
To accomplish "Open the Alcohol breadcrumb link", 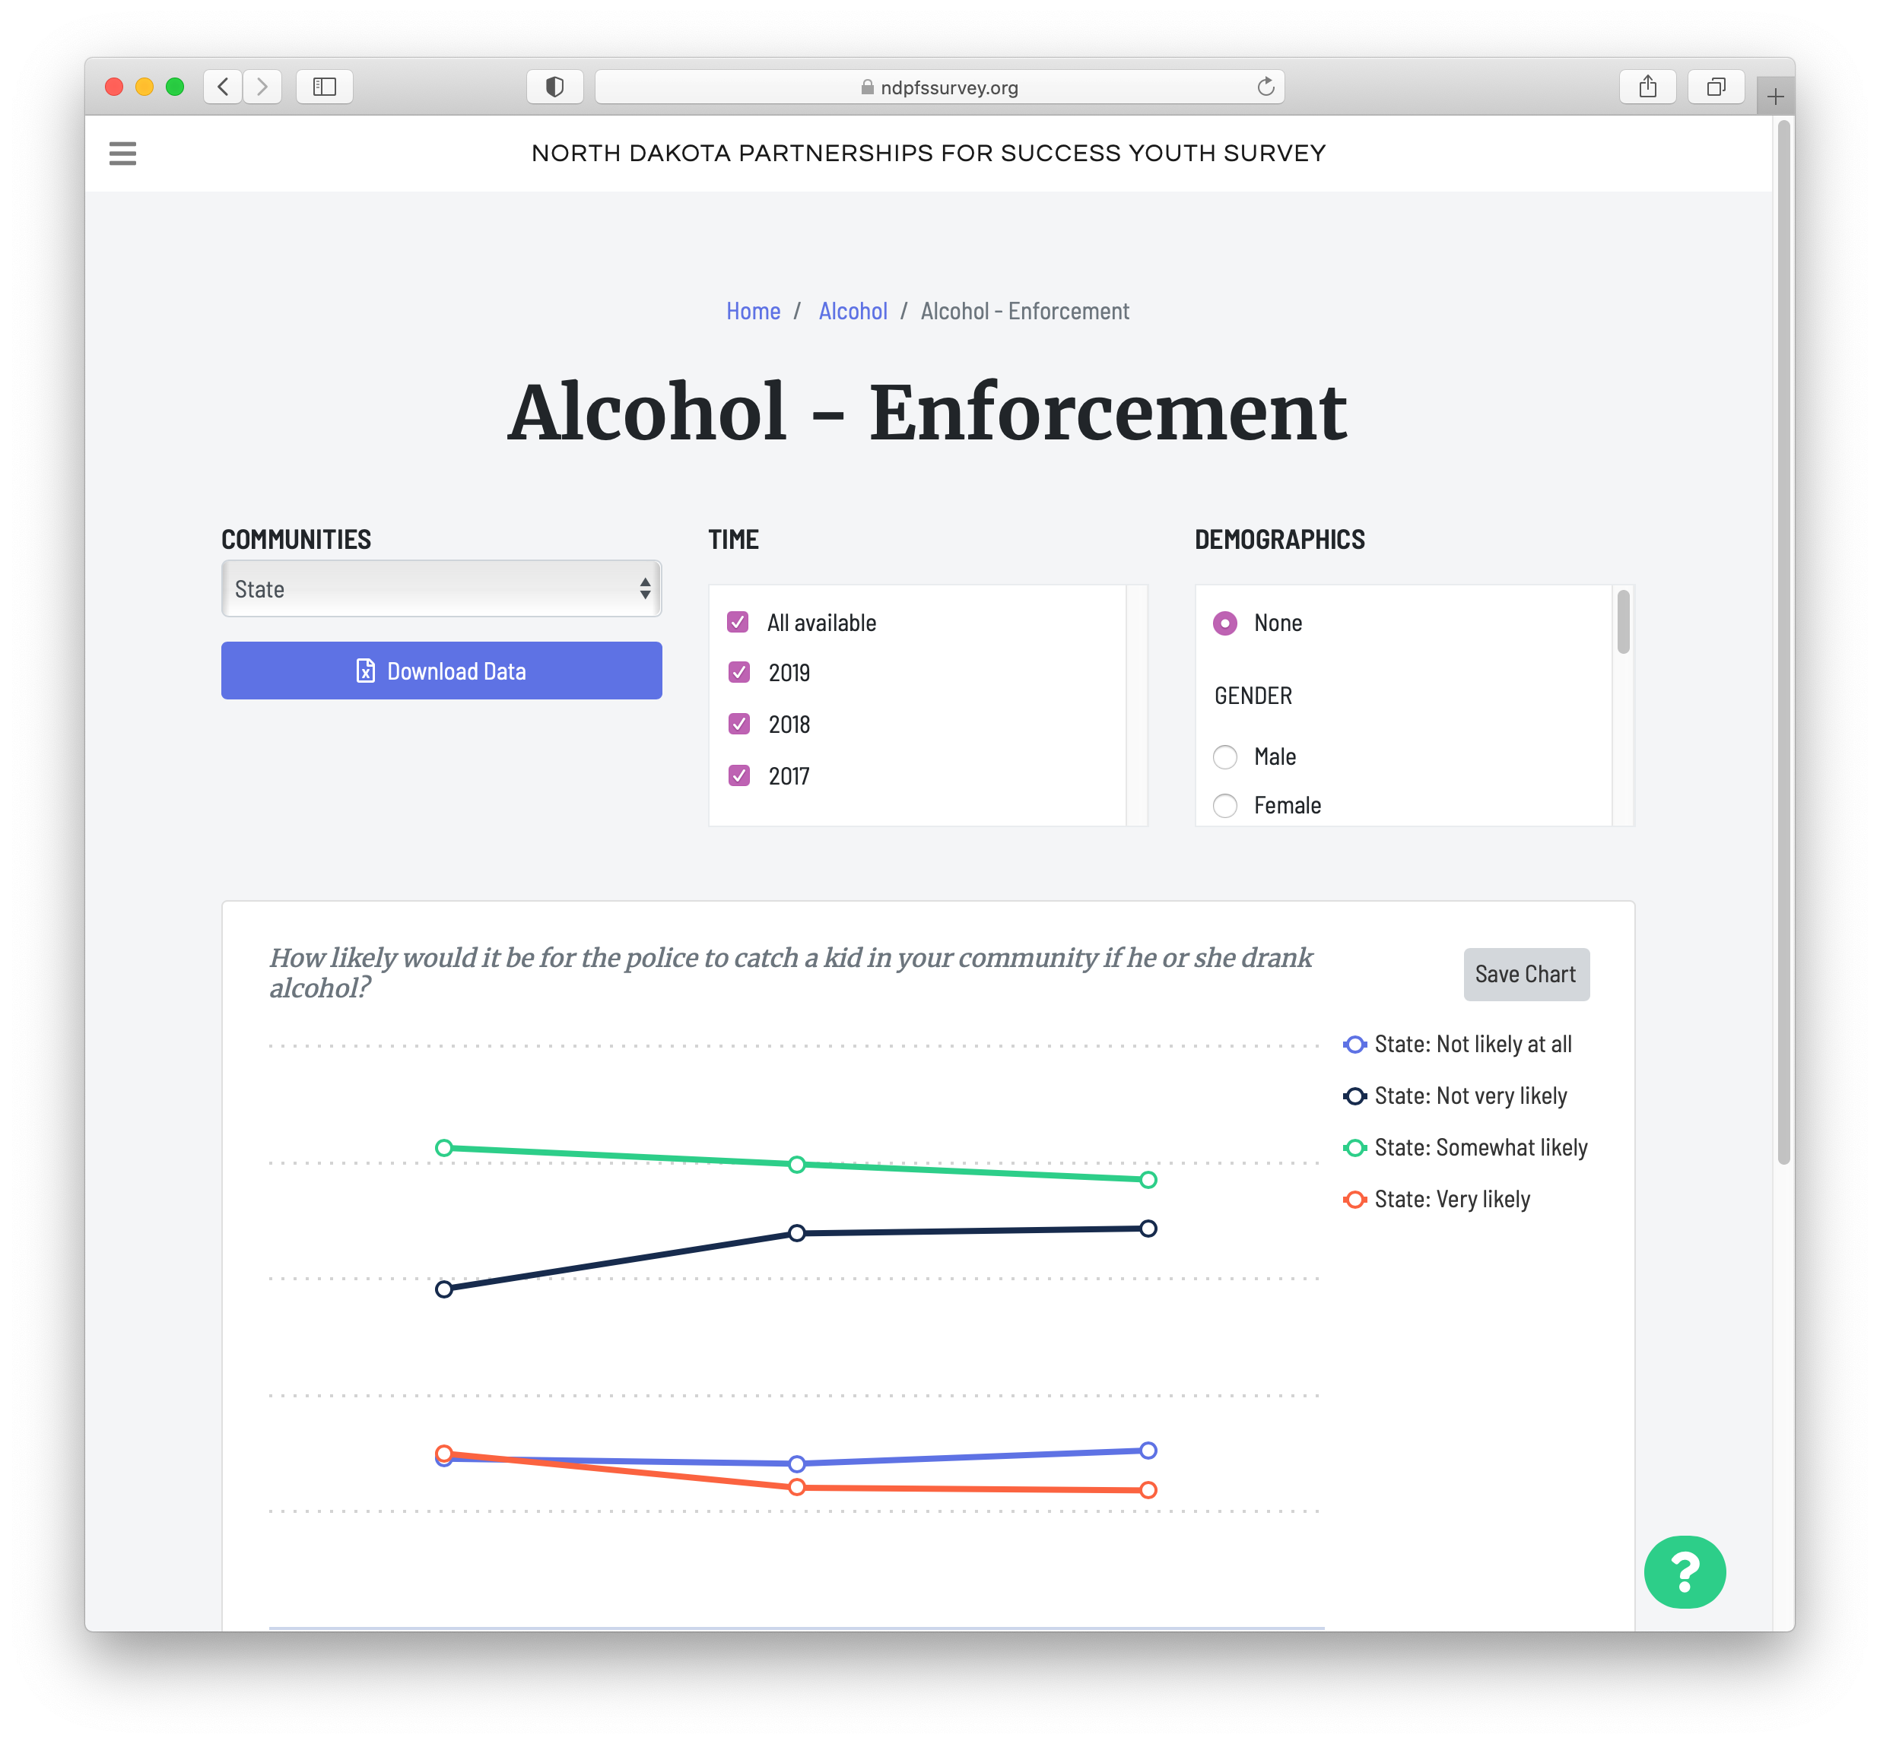I will 853,312.
